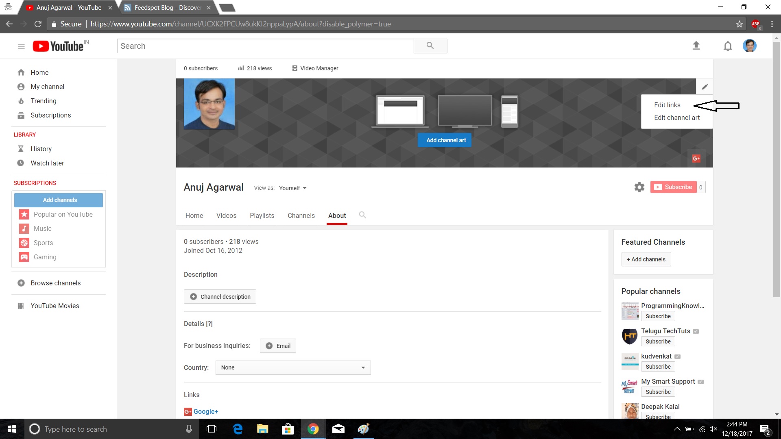
Task: Switch to Videos tab
Action: [226, 215]
